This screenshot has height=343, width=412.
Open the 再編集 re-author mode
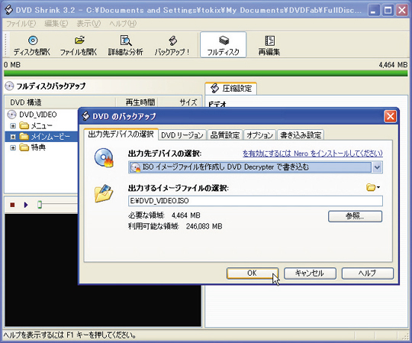(x=269, y=45)
